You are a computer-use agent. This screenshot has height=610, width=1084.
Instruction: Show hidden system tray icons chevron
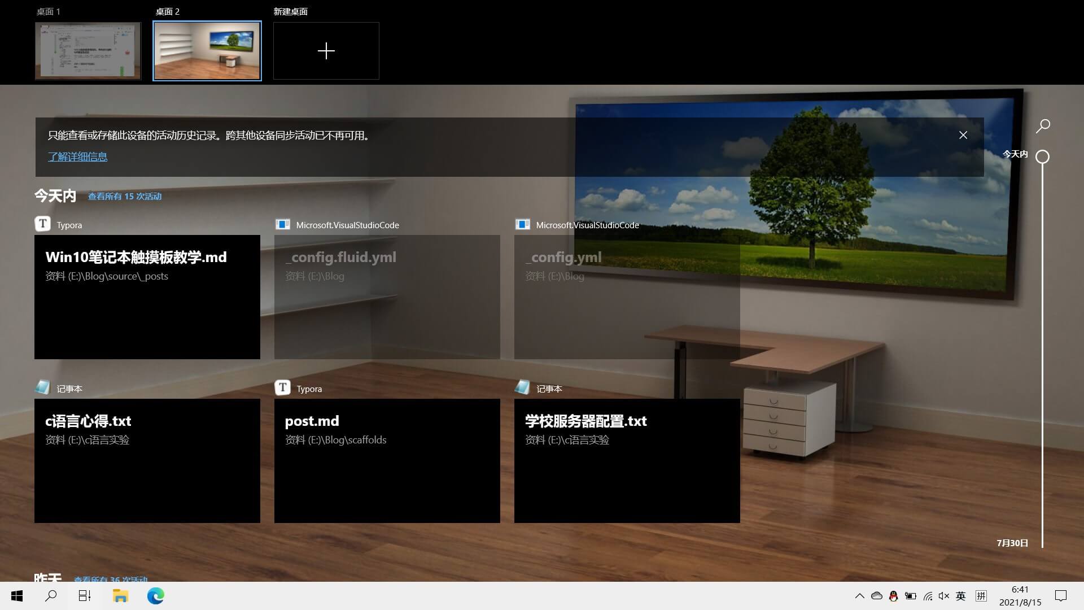click(x=859, y=596)
